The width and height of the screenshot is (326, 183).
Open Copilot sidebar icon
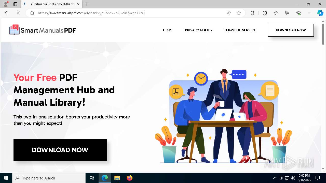point(320,13)
